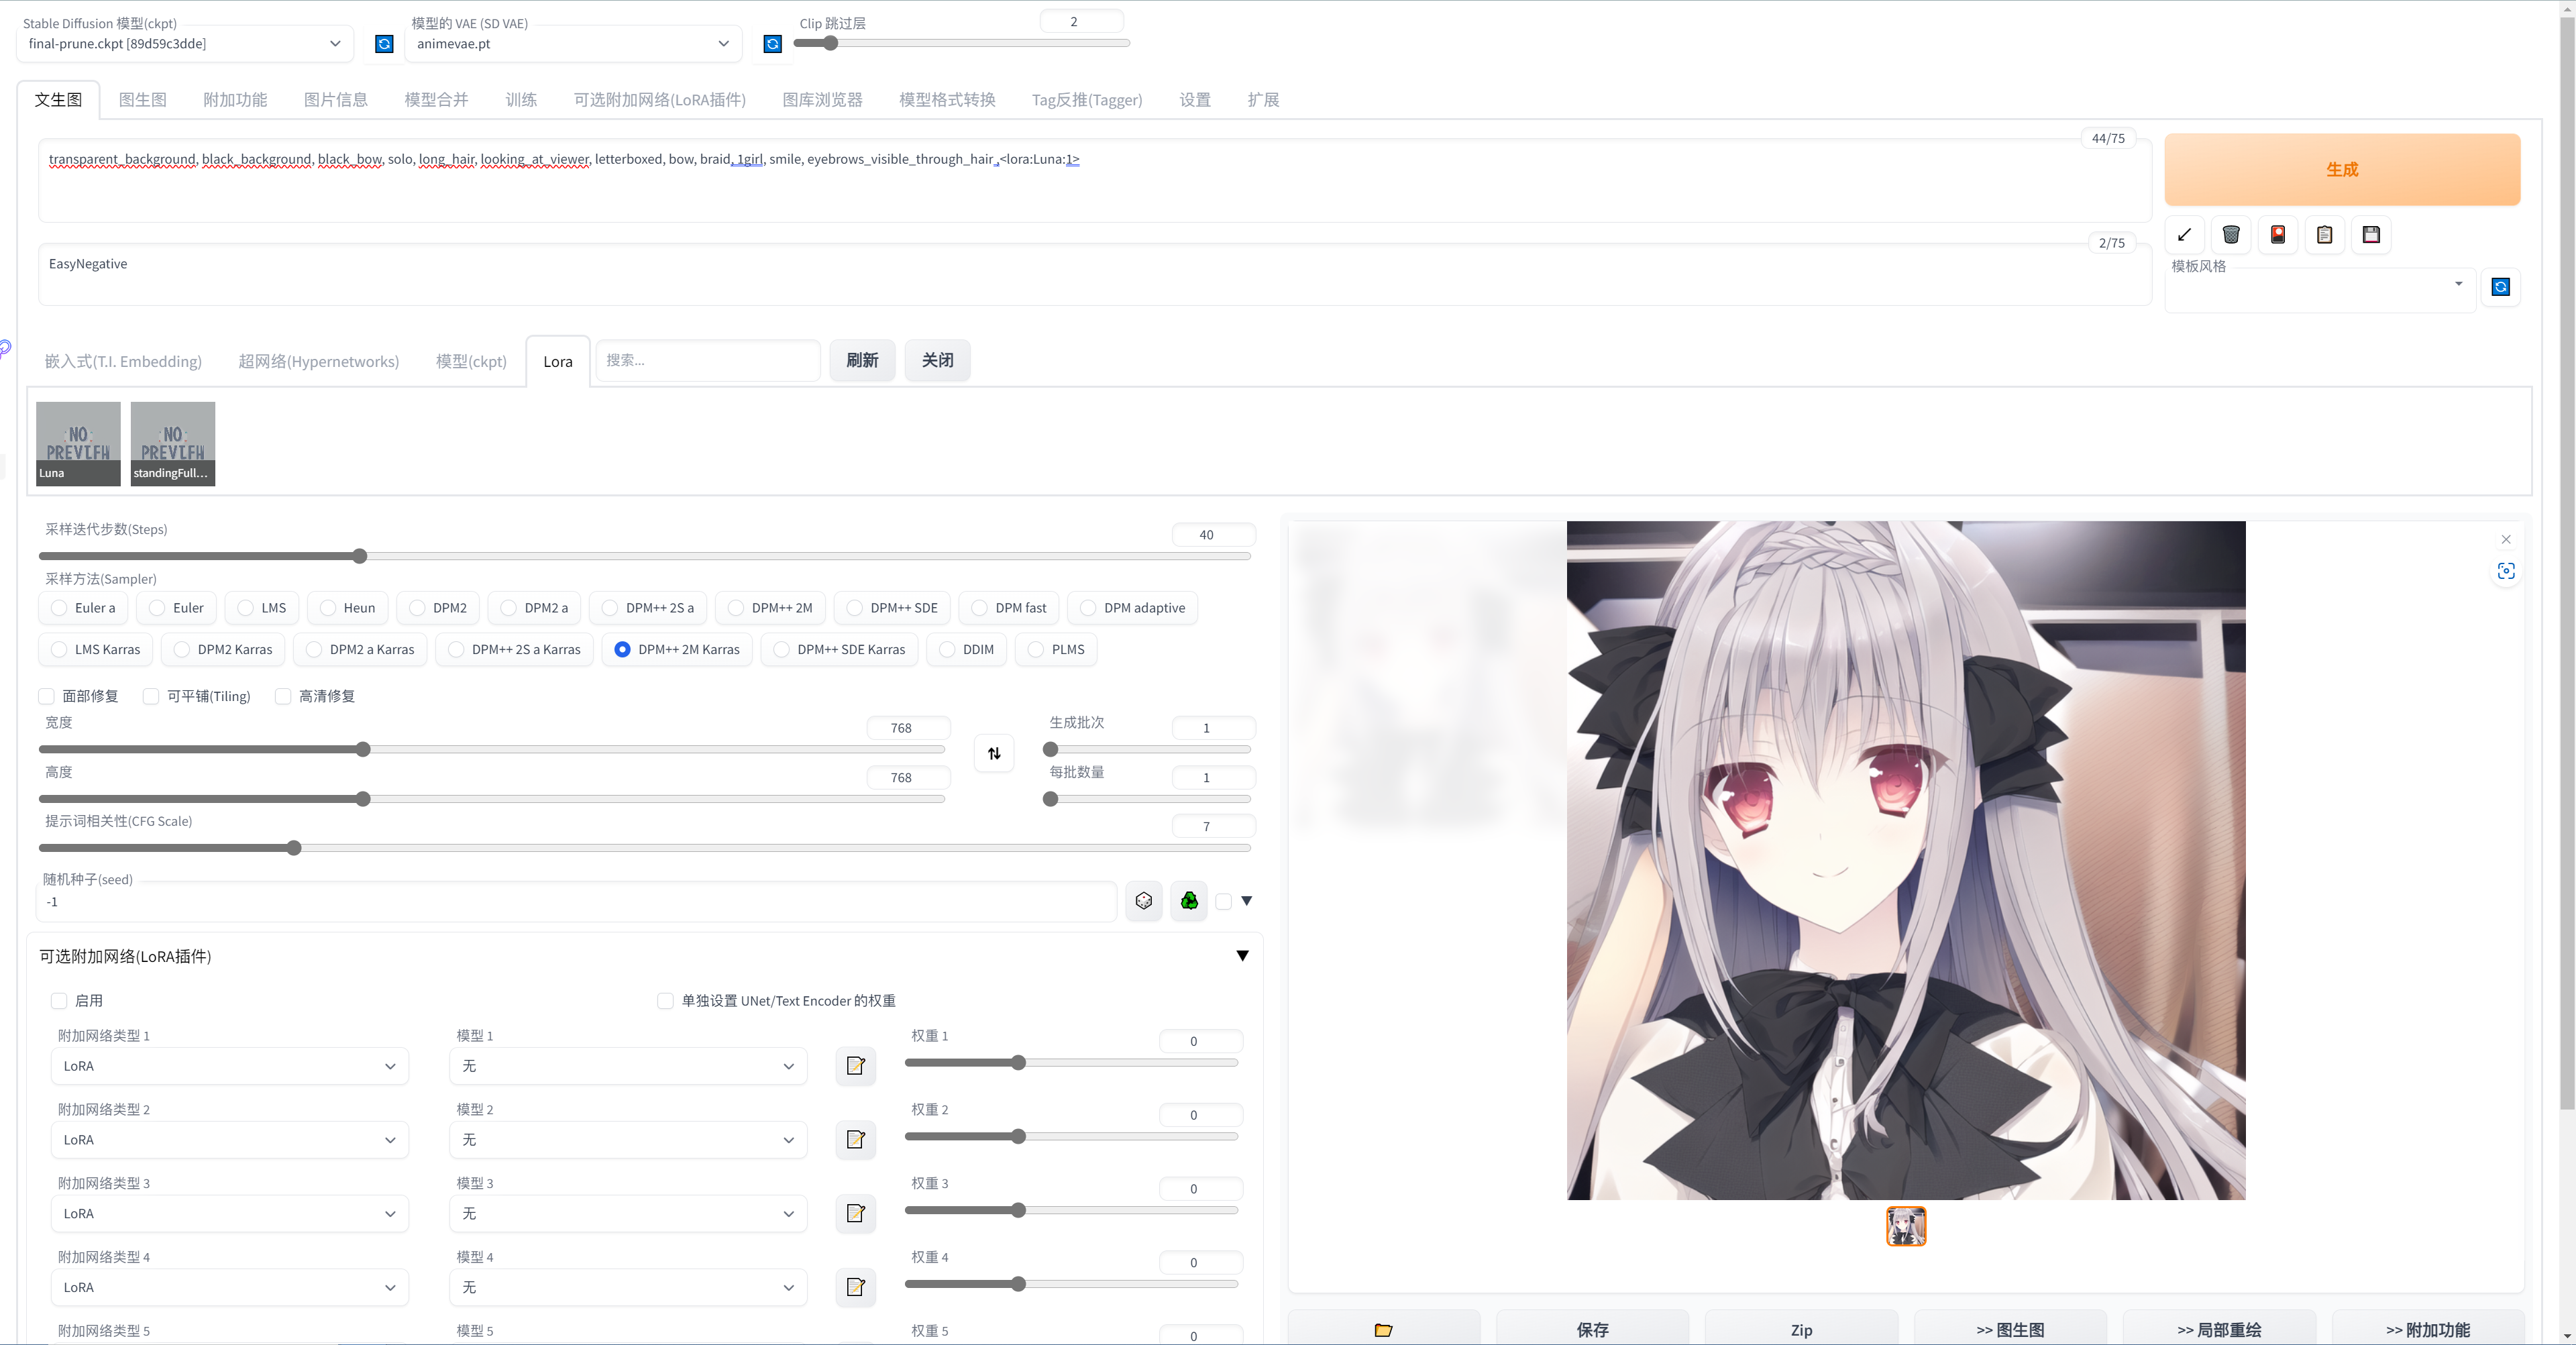The image size is (2576, 1345).
Task: Select the Luna LoRA card
Action: [78, 444]
